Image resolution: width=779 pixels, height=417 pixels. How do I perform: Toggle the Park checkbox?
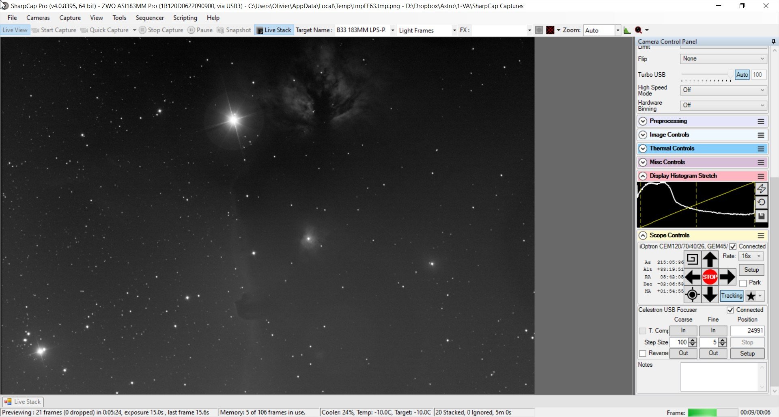(743, 283)
